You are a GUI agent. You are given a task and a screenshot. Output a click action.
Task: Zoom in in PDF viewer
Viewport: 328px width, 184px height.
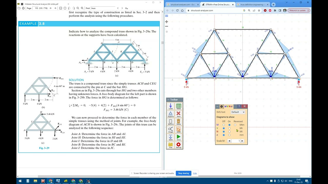coord(82,8)
